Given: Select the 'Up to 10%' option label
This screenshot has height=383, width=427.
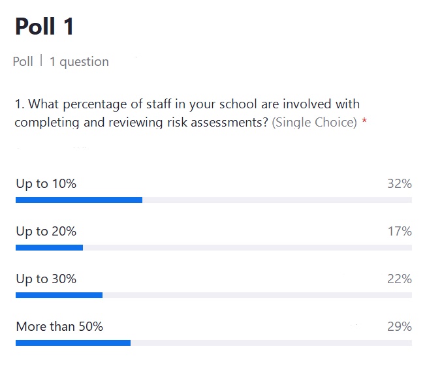Looking at the screenshot, I should point(46,184).
